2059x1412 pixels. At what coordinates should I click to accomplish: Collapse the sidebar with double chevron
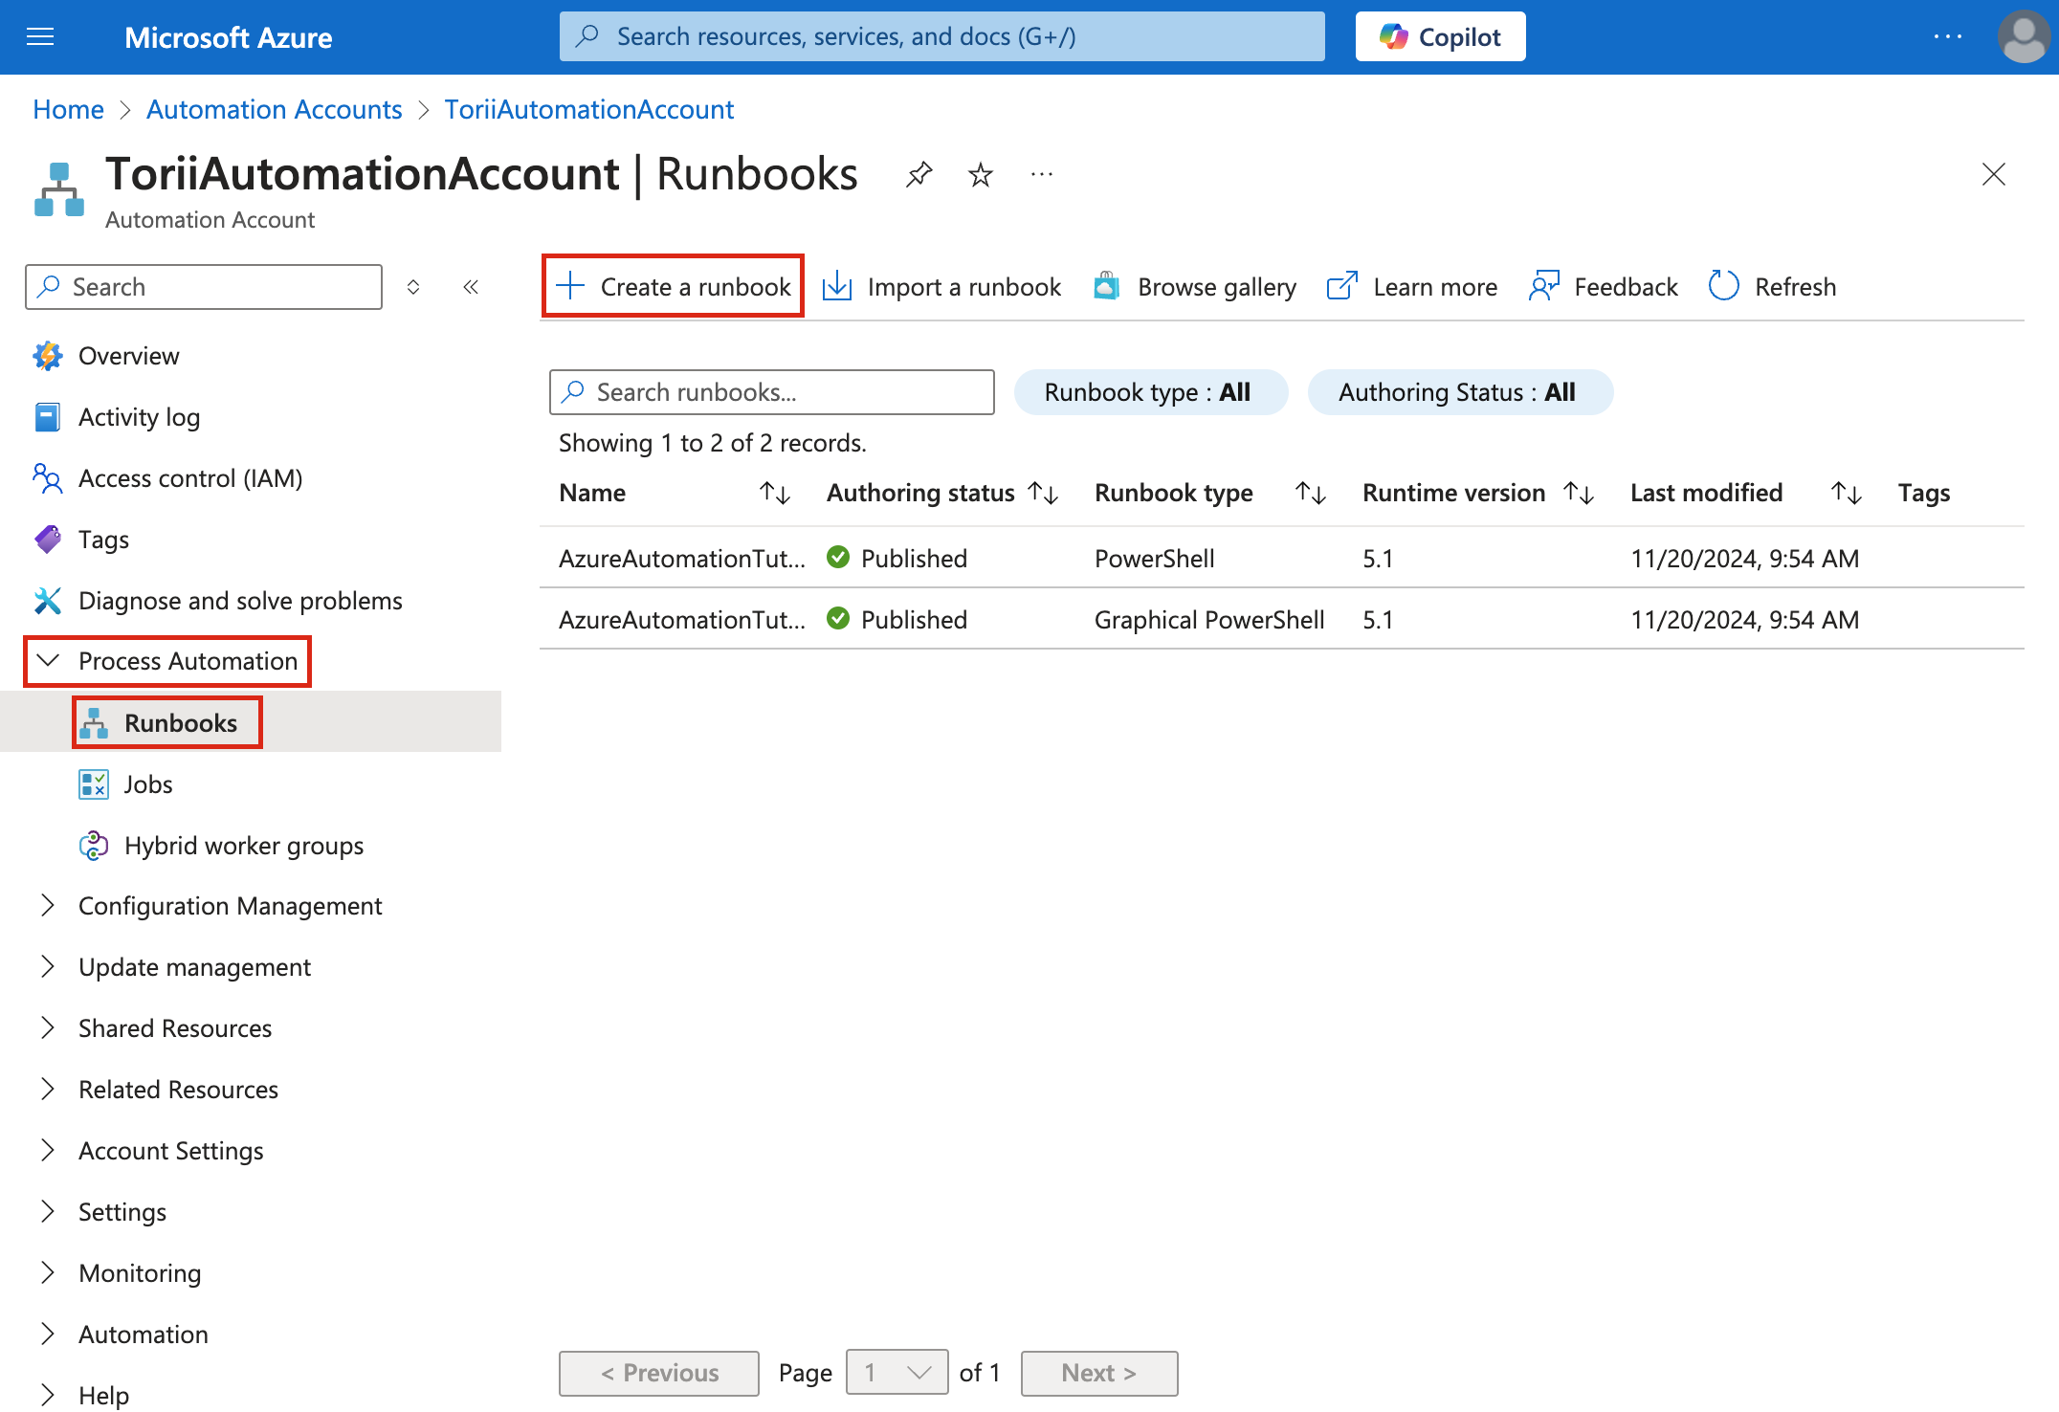coord(471,287)
